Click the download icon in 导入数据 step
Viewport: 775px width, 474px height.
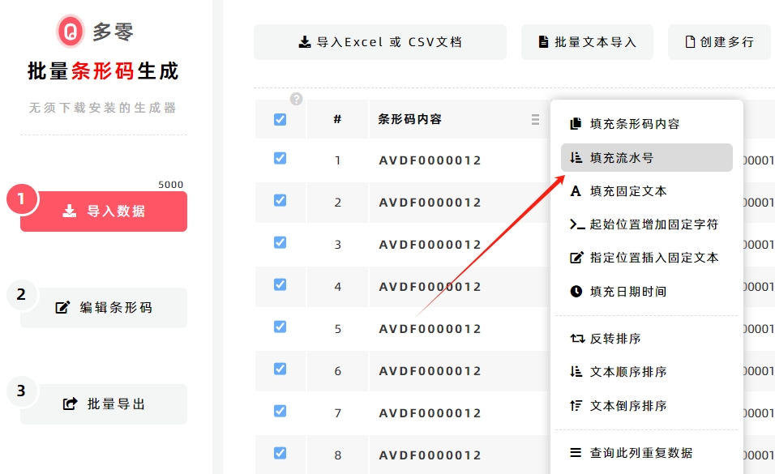pos(69,211)
